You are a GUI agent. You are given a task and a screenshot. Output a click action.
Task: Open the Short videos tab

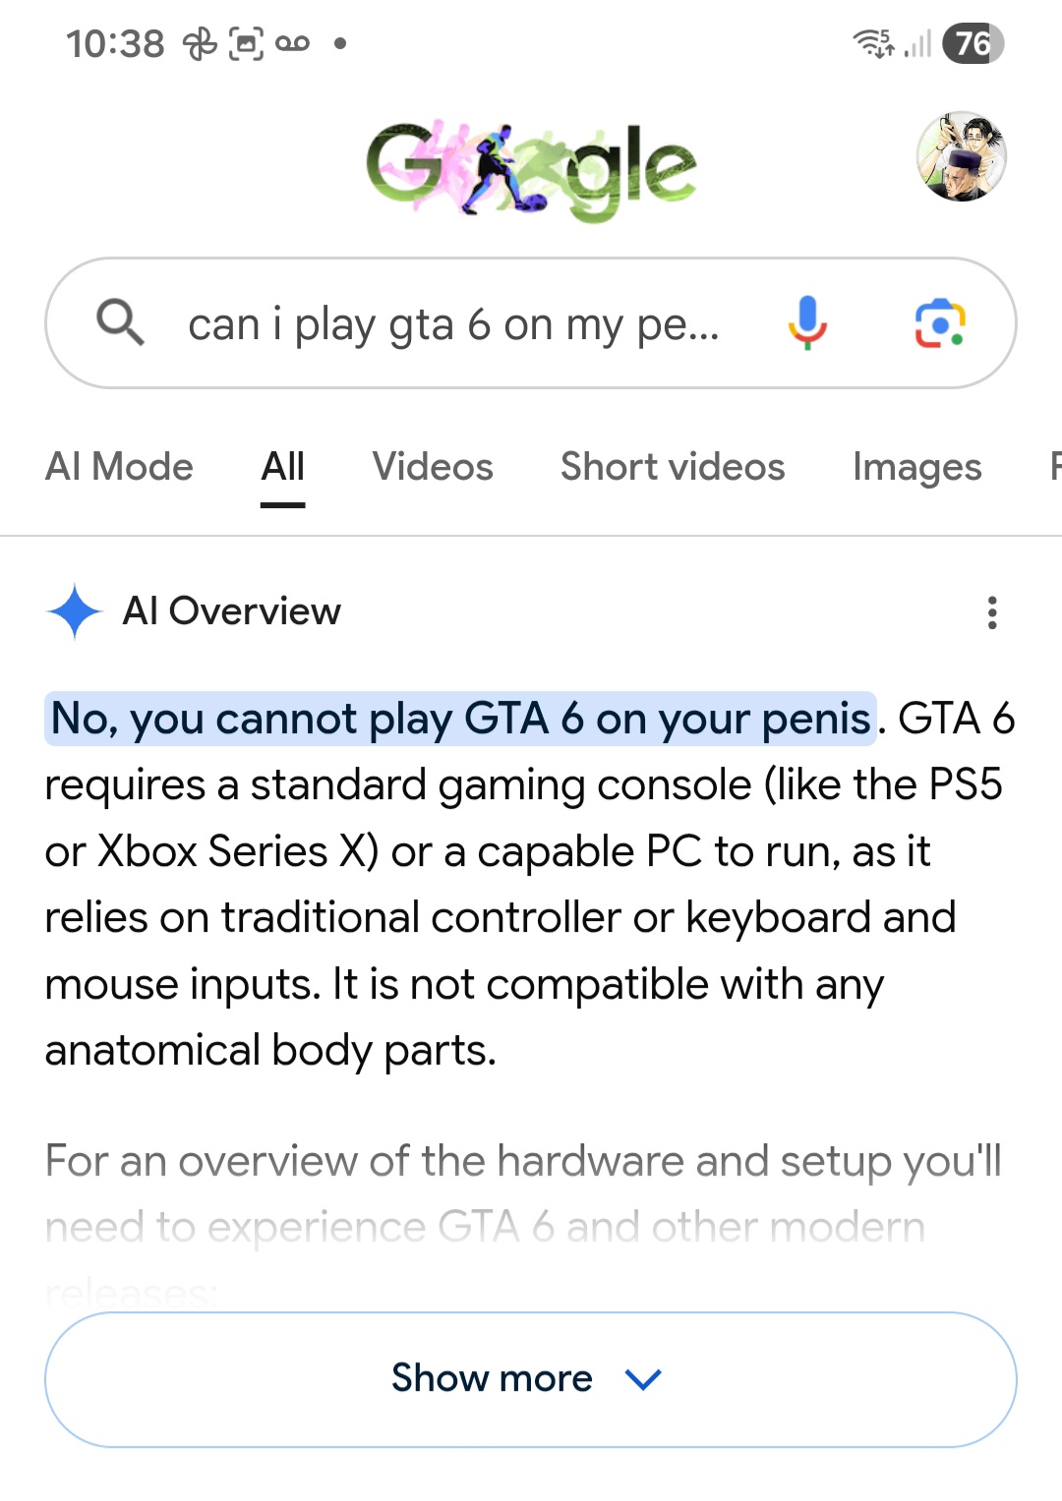[x=673, y=467]
